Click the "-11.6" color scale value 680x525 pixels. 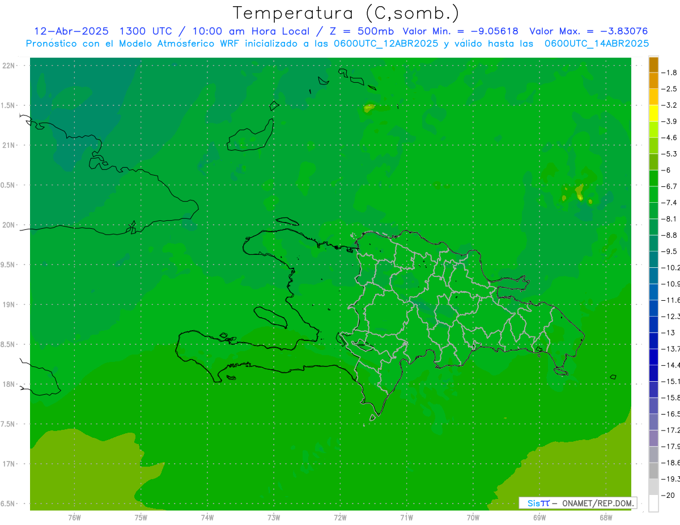[671, 300]
